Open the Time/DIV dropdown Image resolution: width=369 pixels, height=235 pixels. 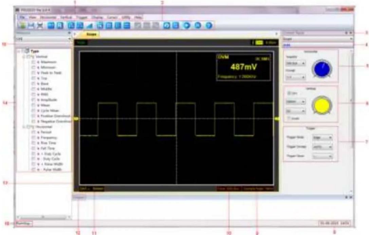pos(296,63)
